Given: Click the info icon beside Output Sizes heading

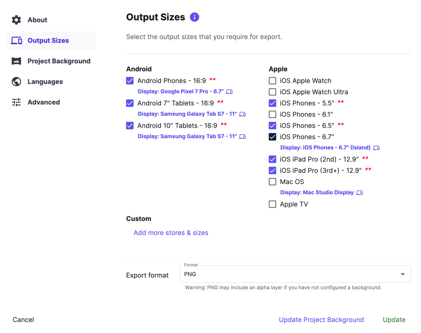Looking at the screenshot, I should 194,17.
